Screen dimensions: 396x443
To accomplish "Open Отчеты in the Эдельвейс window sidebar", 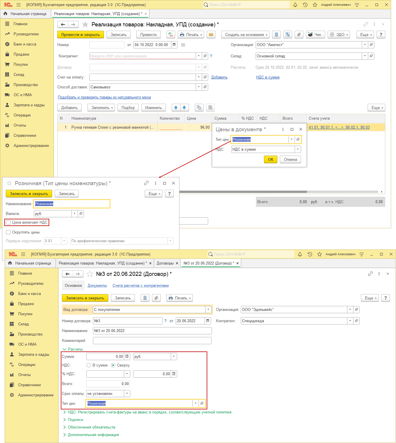I will 24,375.
